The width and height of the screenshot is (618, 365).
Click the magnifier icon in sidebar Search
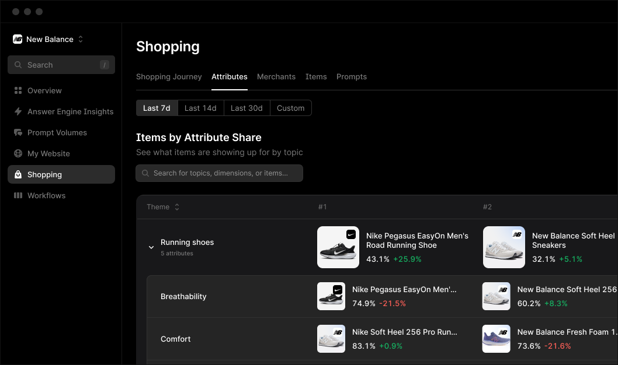click(18, 65)
